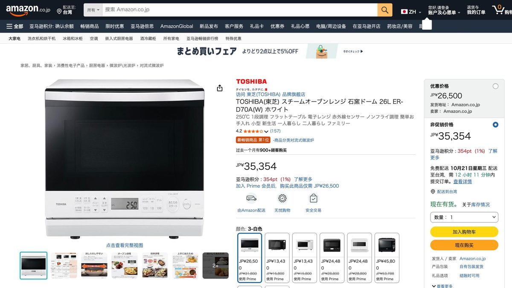This screenshot has height=288, width=512.
Task: Select the 3-白色 color swatch JP¥26,500
Action: (x=250, y=258)
